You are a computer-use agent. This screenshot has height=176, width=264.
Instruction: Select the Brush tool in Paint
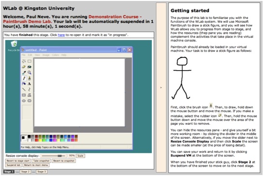29,78
